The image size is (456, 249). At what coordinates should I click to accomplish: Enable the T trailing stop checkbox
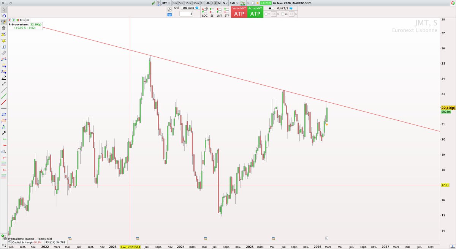coord(266,14)
